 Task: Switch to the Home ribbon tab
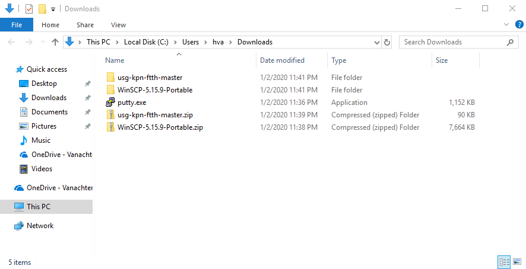(50, 25)
